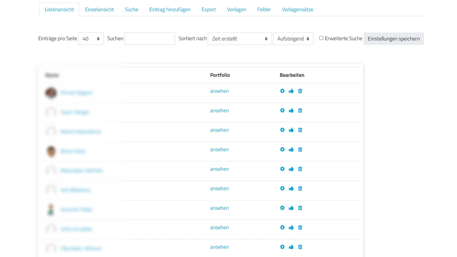Click trash icon in the sixth row
This screenshot has height=257, width=457.
pyautogui.click(x=300, y=188)
